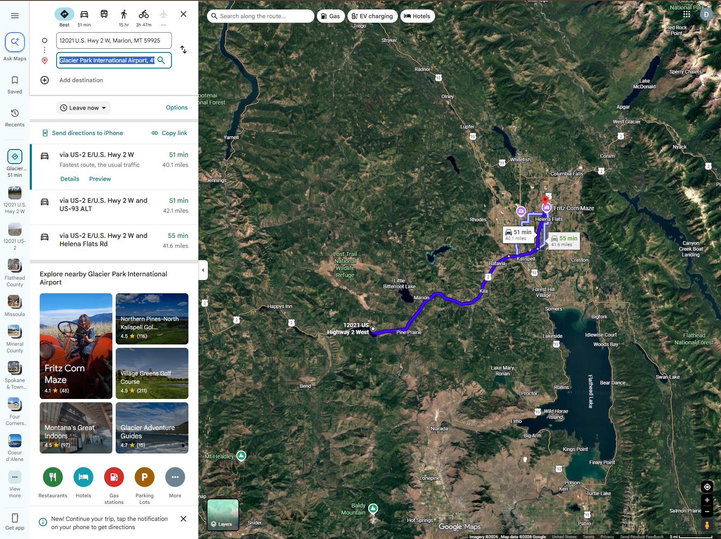The image size is (721, 539).
Task: Zoom in on the map
Action: pyautogui.click(x=707, y=500)
